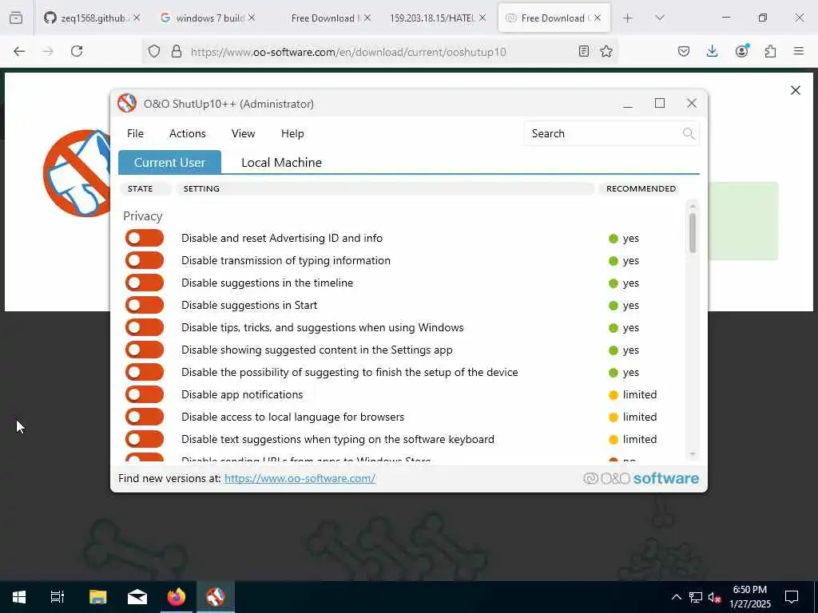818x613 pixels.
Task: Click the O&O ShutUp10++ title bar logo
Action: [127, 103]
